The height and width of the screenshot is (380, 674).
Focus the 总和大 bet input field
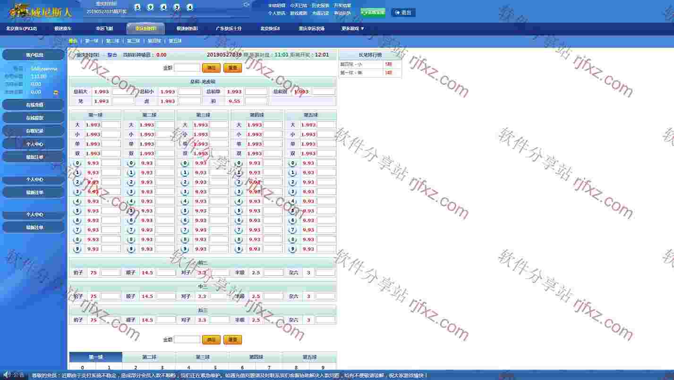click(x=123, y=91)
